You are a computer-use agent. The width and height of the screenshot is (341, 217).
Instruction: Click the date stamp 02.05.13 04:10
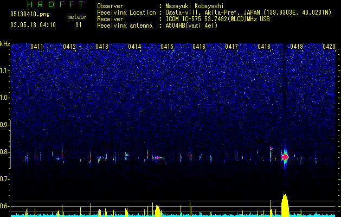[33, 25]
